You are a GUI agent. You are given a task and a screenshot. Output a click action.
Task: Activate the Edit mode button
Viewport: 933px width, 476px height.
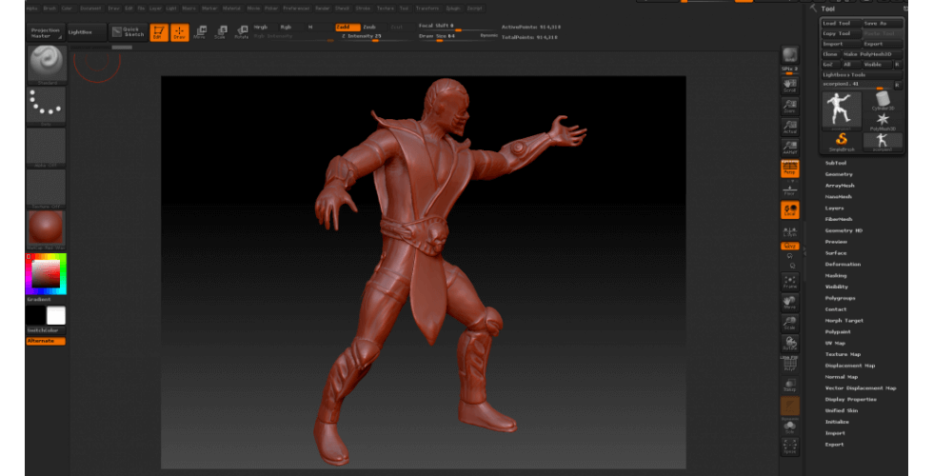(158, 33)
